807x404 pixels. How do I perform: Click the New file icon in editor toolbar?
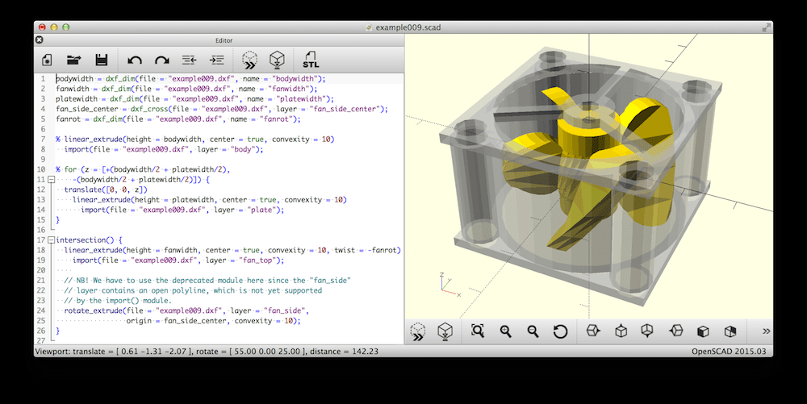coord(47,60)
